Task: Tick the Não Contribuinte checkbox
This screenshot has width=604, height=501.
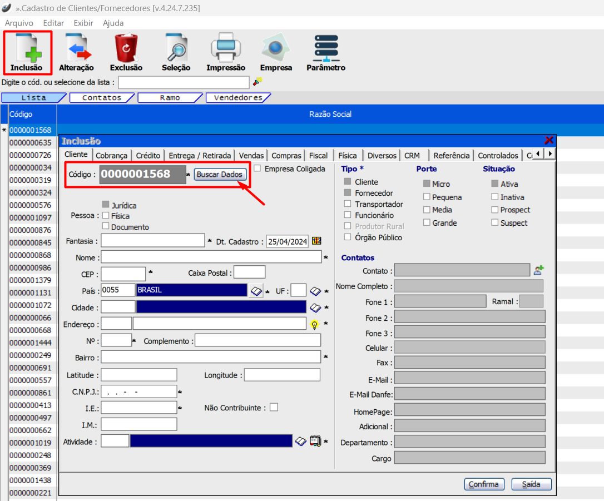Action: [x=273, y=408]
